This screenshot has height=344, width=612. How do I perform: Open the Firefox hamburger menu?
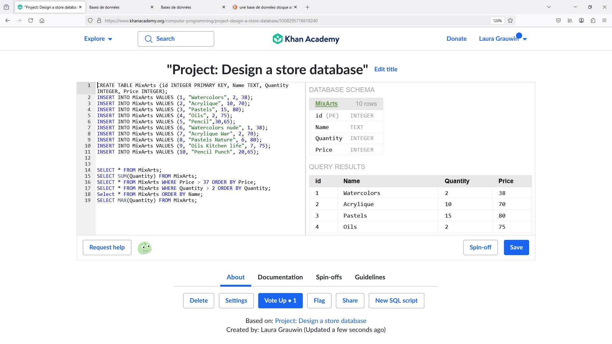click(x=604, y=20)
